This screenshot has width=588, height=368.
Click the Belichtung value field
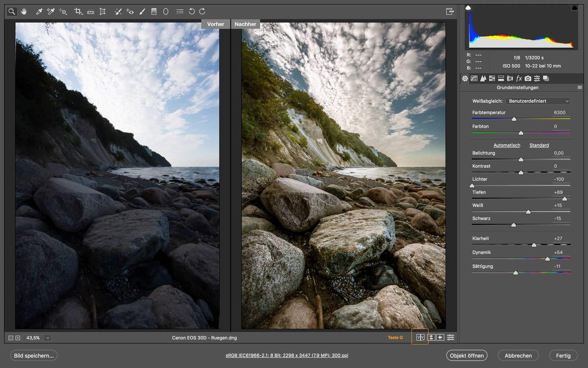[x=558, y=153]
